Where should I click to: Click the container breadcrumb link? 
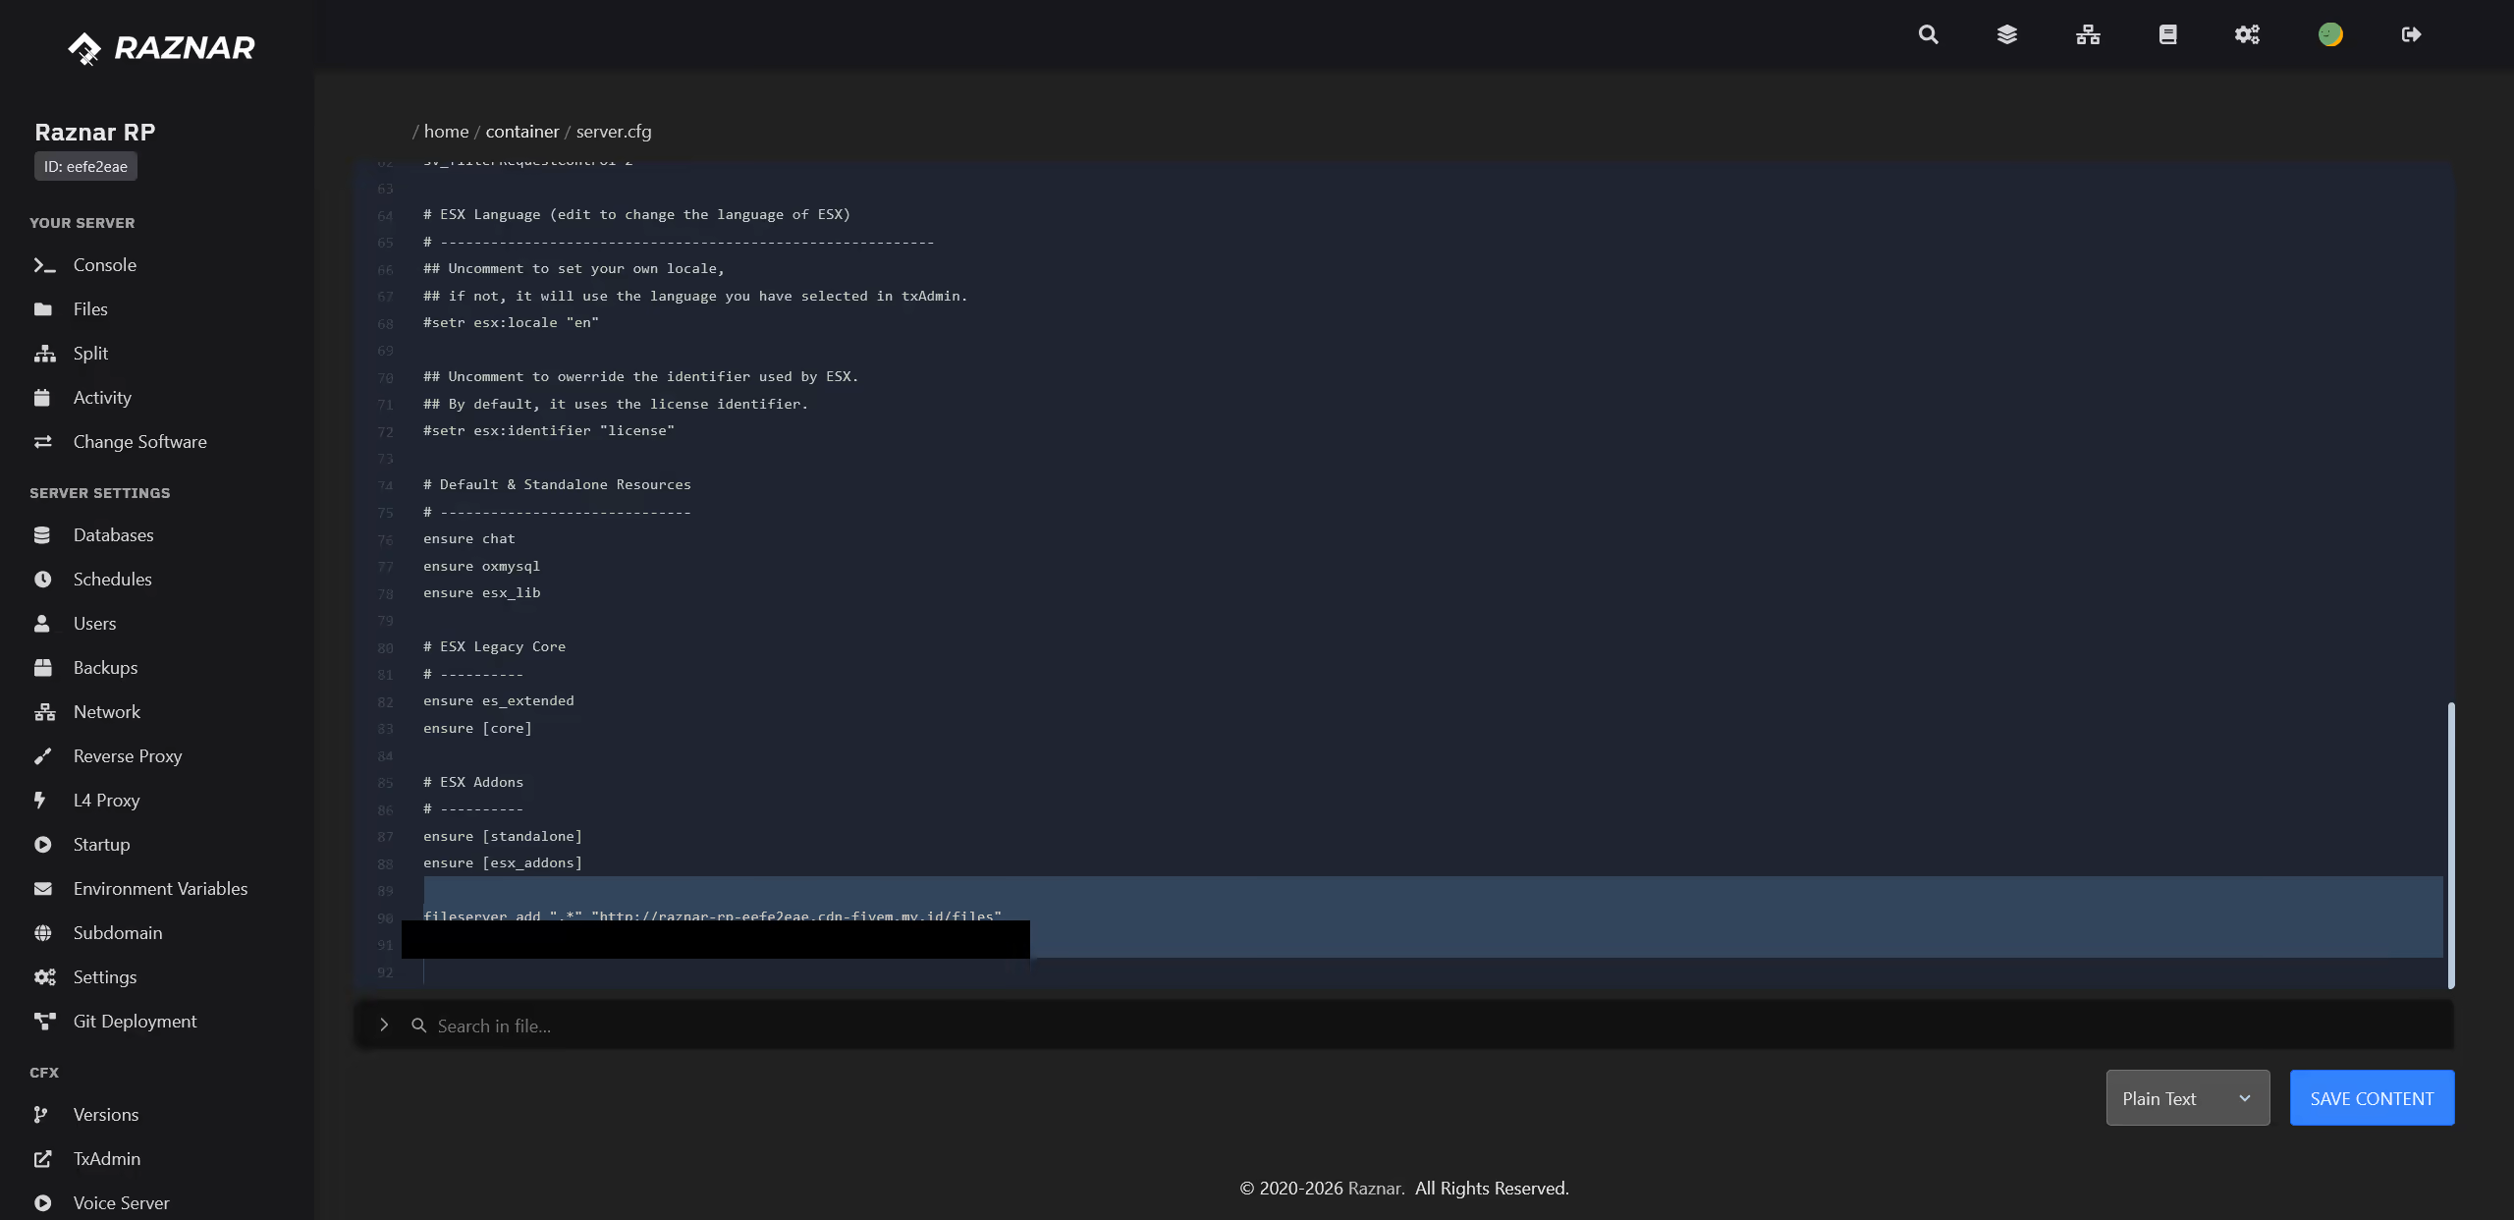point(521,131)
